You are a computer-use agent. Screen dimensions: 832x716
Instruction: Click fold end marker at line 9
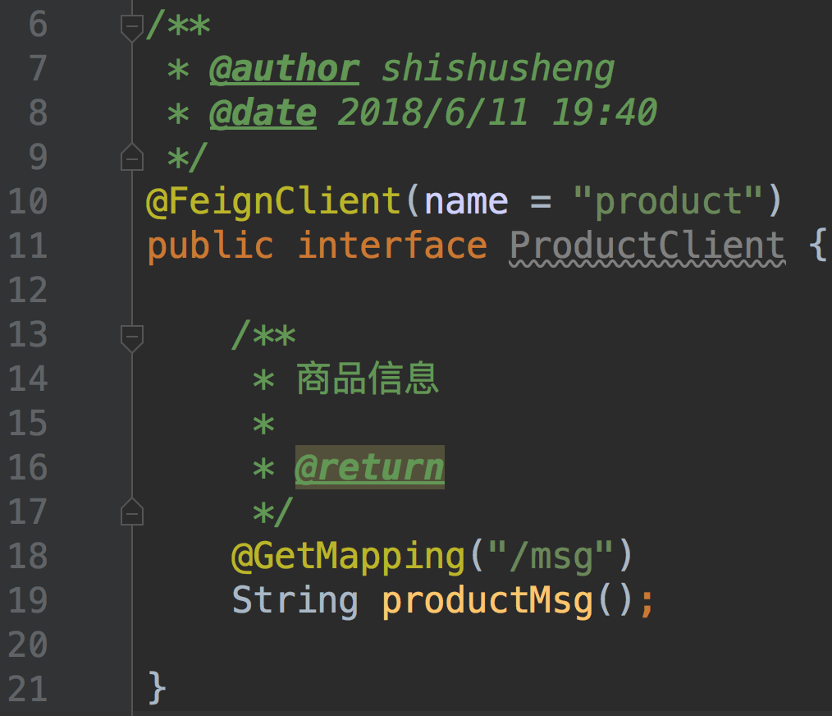coord(131,157)
